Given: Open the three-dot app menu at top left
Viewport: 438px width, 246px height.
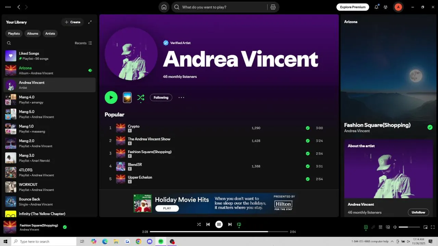Looking at the screenshot, I should pyautogui.click(x=8, y=7).
